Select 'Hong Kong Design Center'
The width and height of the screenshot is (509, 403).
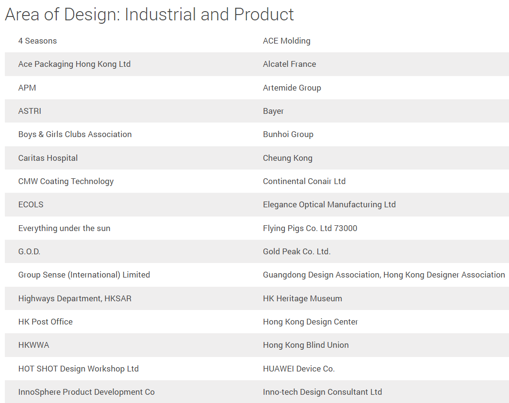(x=311, y=322)
